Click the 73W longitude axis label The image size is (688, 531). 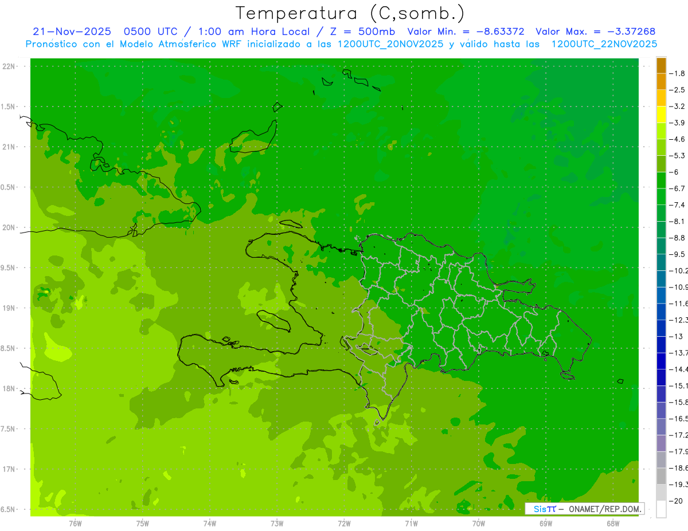277,523
